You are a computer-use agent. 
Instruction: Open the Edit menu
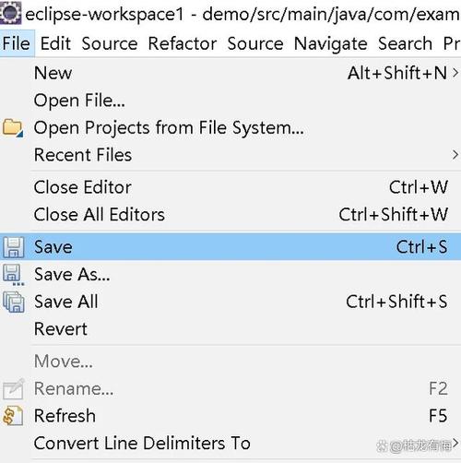coord(55,43)
